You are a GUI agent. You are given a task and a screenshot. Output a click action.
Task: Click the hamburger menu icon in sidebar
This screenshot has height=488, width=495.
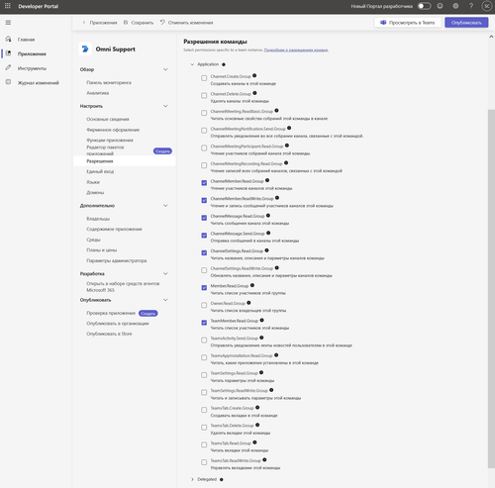pyautogui.click(x=8, y=23)
